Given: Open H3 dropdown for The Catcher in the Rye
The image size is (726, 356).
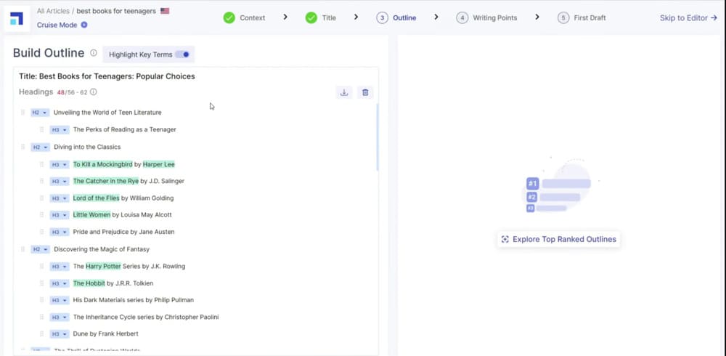Looking at the screenshot, I should (x=60, y=181).
